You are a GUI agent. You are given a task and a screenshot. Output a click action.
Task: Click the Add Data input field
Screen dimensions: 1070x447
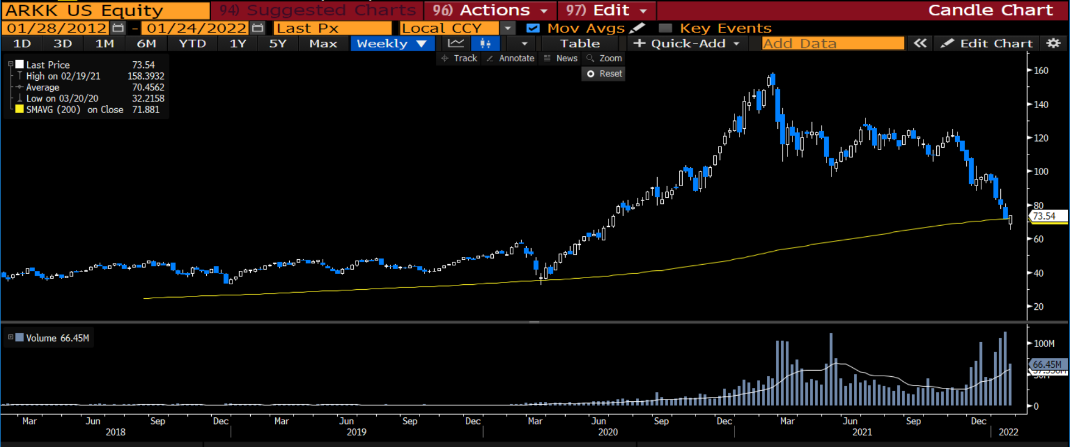pos(833,43)
